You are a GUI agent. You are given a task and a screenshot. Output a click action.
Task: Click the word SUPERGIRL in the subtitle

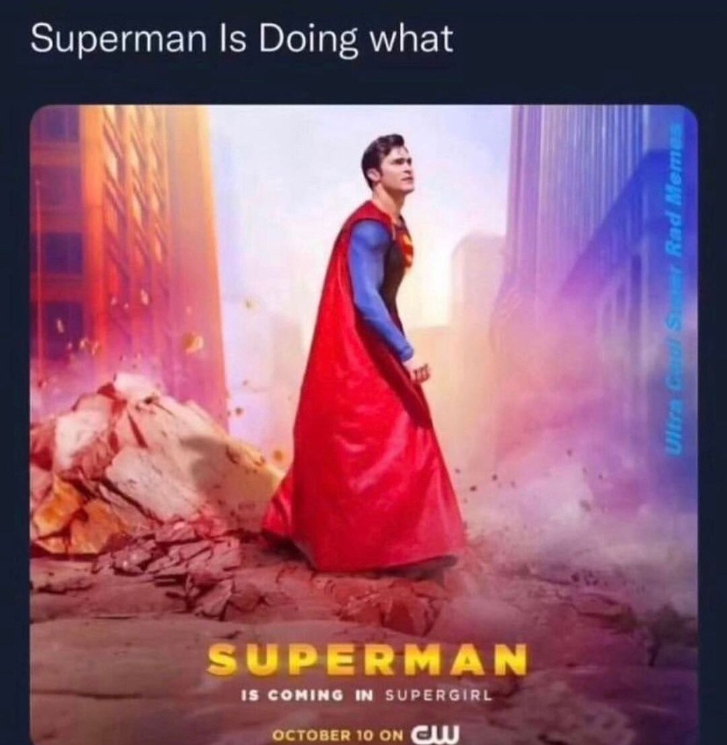(438, 696)
